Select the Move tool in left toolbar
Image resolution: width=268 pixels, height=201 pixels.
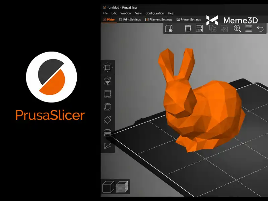click(108, 67)
